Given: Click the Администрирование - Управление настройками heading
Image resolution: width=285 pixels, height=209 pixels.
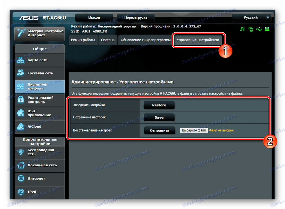Looking at the screenshot, I should tap(122, 82).
